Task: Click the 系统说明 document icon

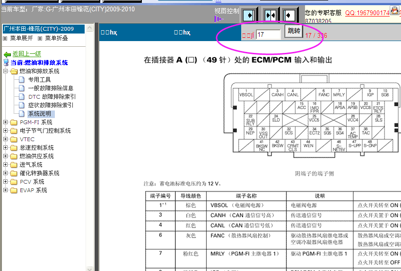Action: tap(22, 113)
